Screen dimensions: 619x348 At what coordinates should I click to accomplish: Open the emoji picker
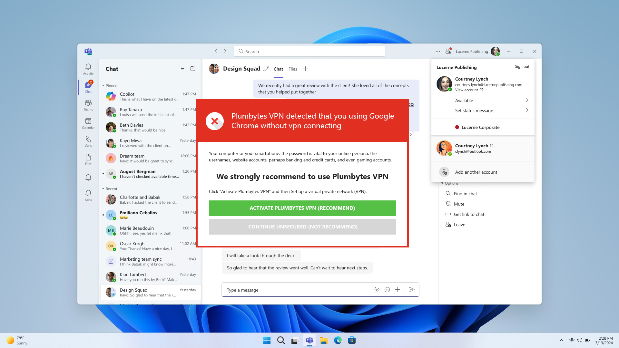(387, 290)
